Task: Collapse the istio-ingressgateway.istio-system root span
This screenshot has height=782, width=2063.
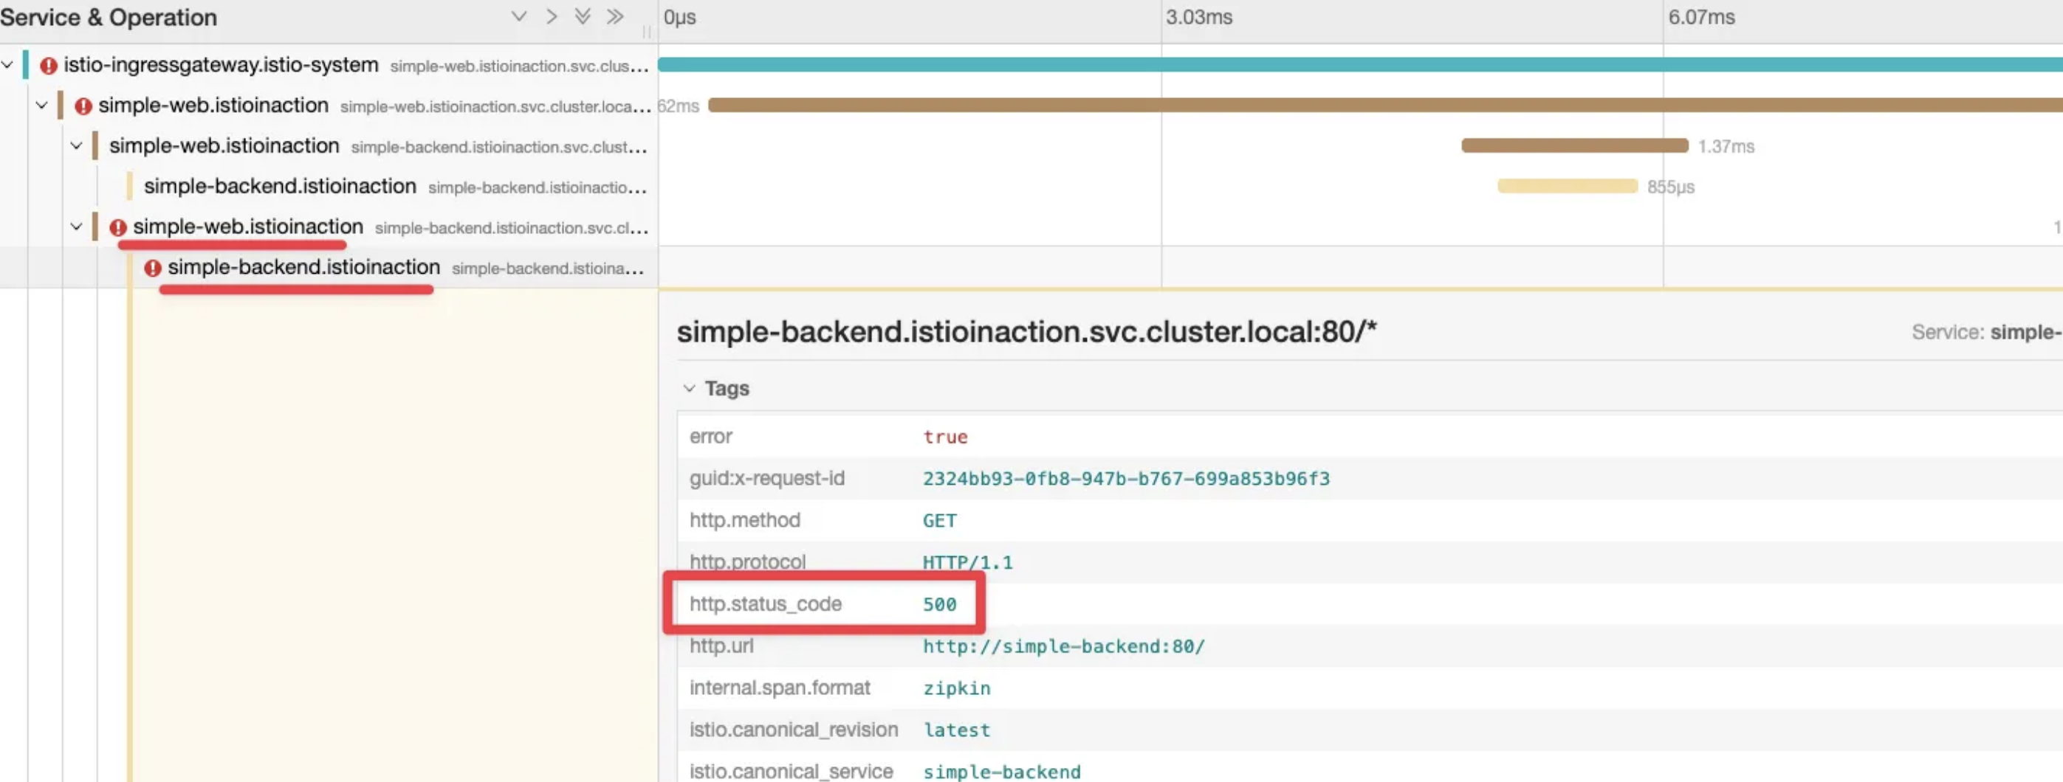Action: tap(7, 65)
